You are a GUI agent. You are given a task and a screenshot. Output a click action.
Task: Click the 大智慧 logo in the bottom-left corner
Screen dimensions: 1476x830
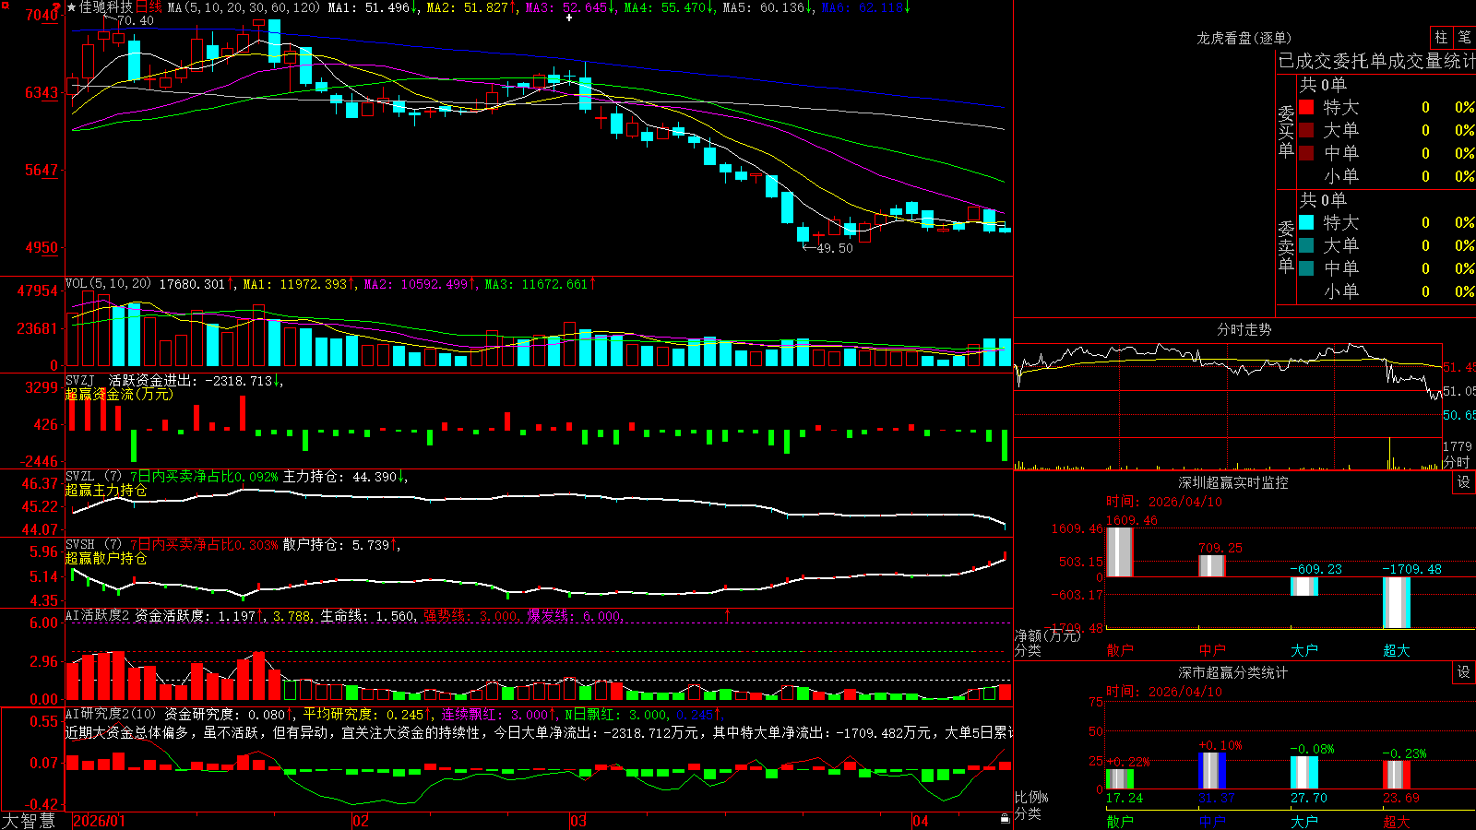29,821
